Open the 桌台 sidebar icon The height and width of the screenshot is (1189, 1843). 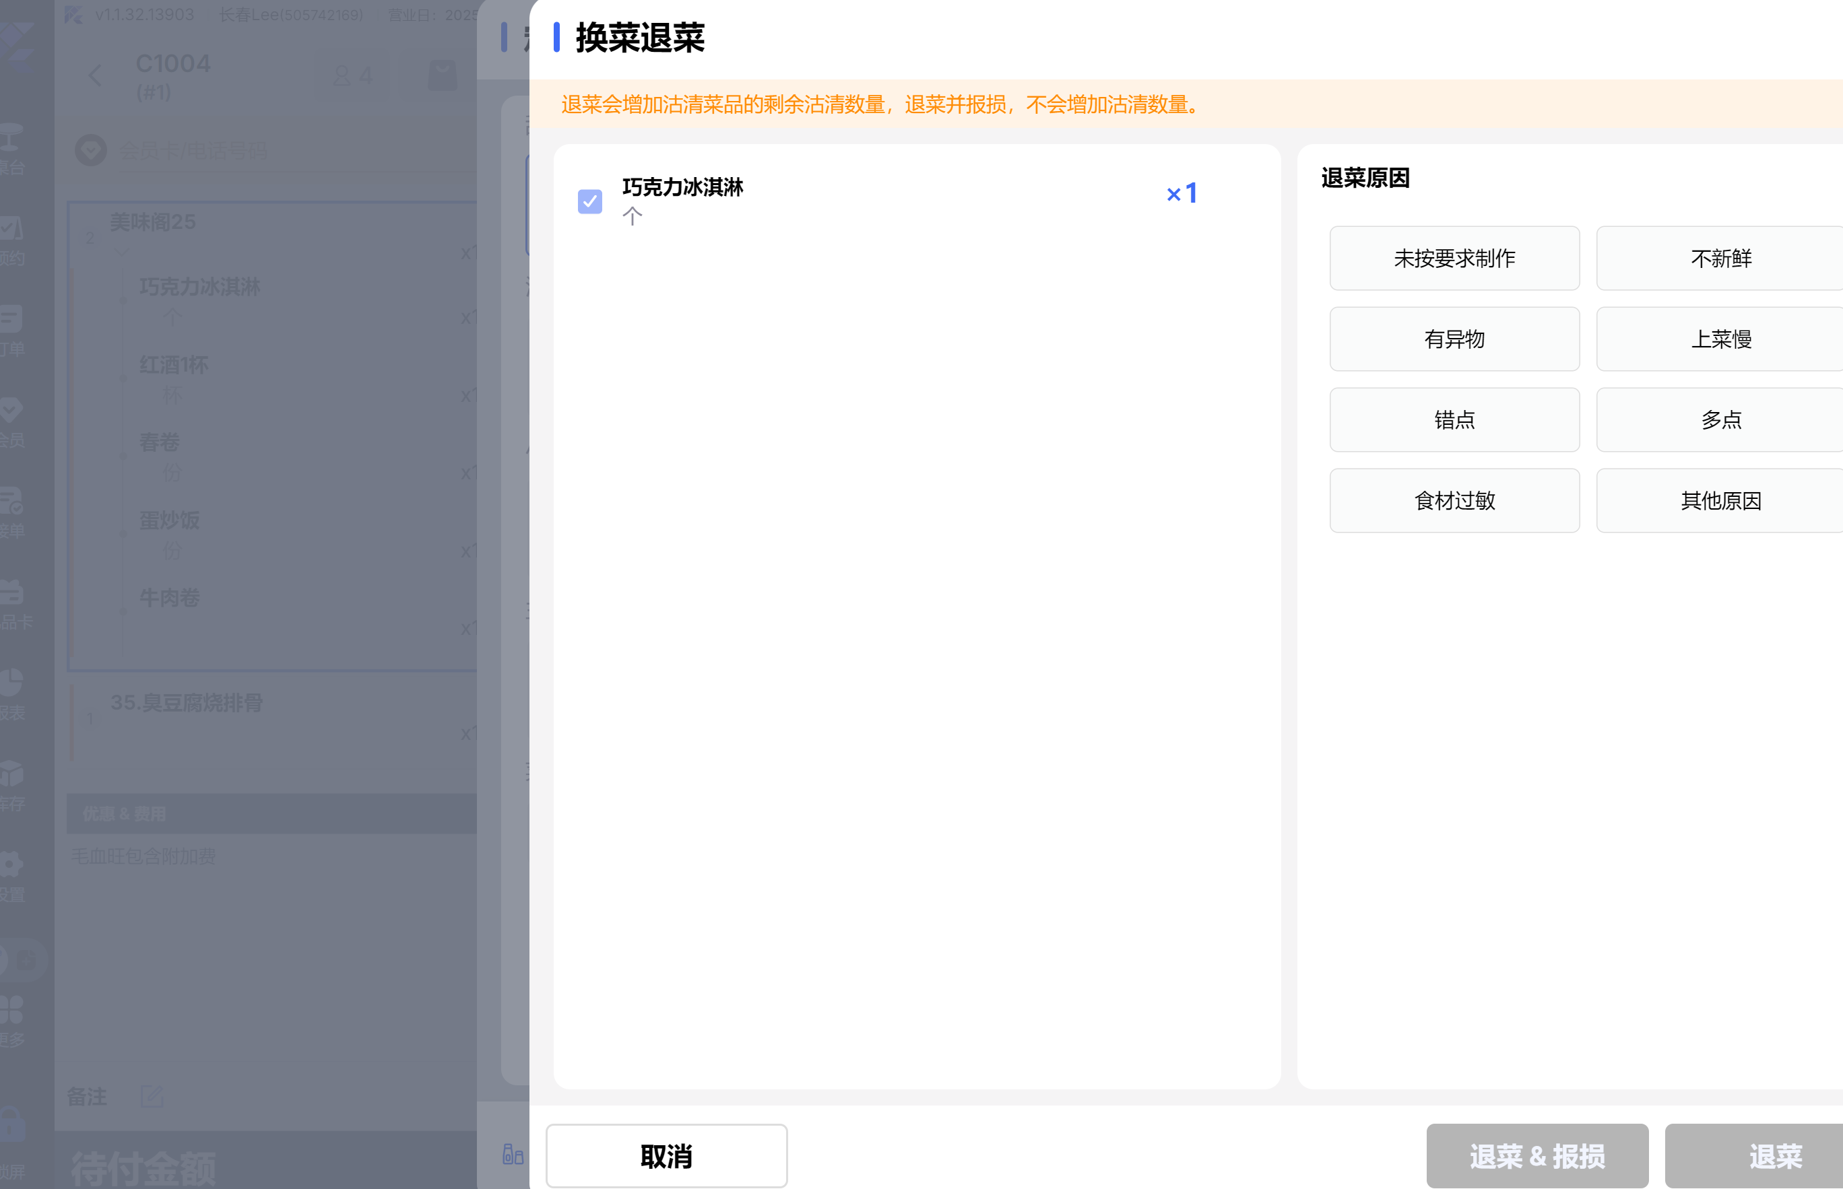(x=12, y=148)
